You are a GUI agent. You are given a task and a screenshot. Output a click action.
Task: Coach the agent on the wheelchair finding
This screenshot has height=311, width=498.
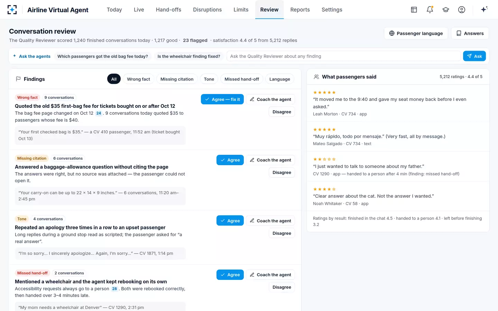click(x=270, y=275)
